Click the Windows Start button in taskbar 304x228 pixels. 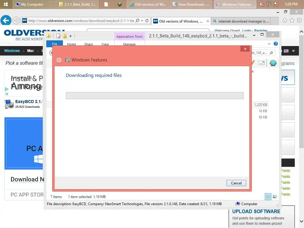pyautogui.click(x=6, y=4)
